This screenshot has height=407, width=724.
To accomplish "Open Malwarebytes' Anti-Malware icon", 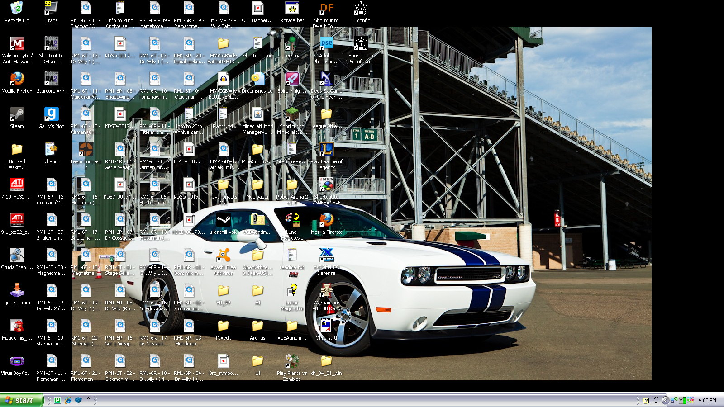I will click(17, 44).
